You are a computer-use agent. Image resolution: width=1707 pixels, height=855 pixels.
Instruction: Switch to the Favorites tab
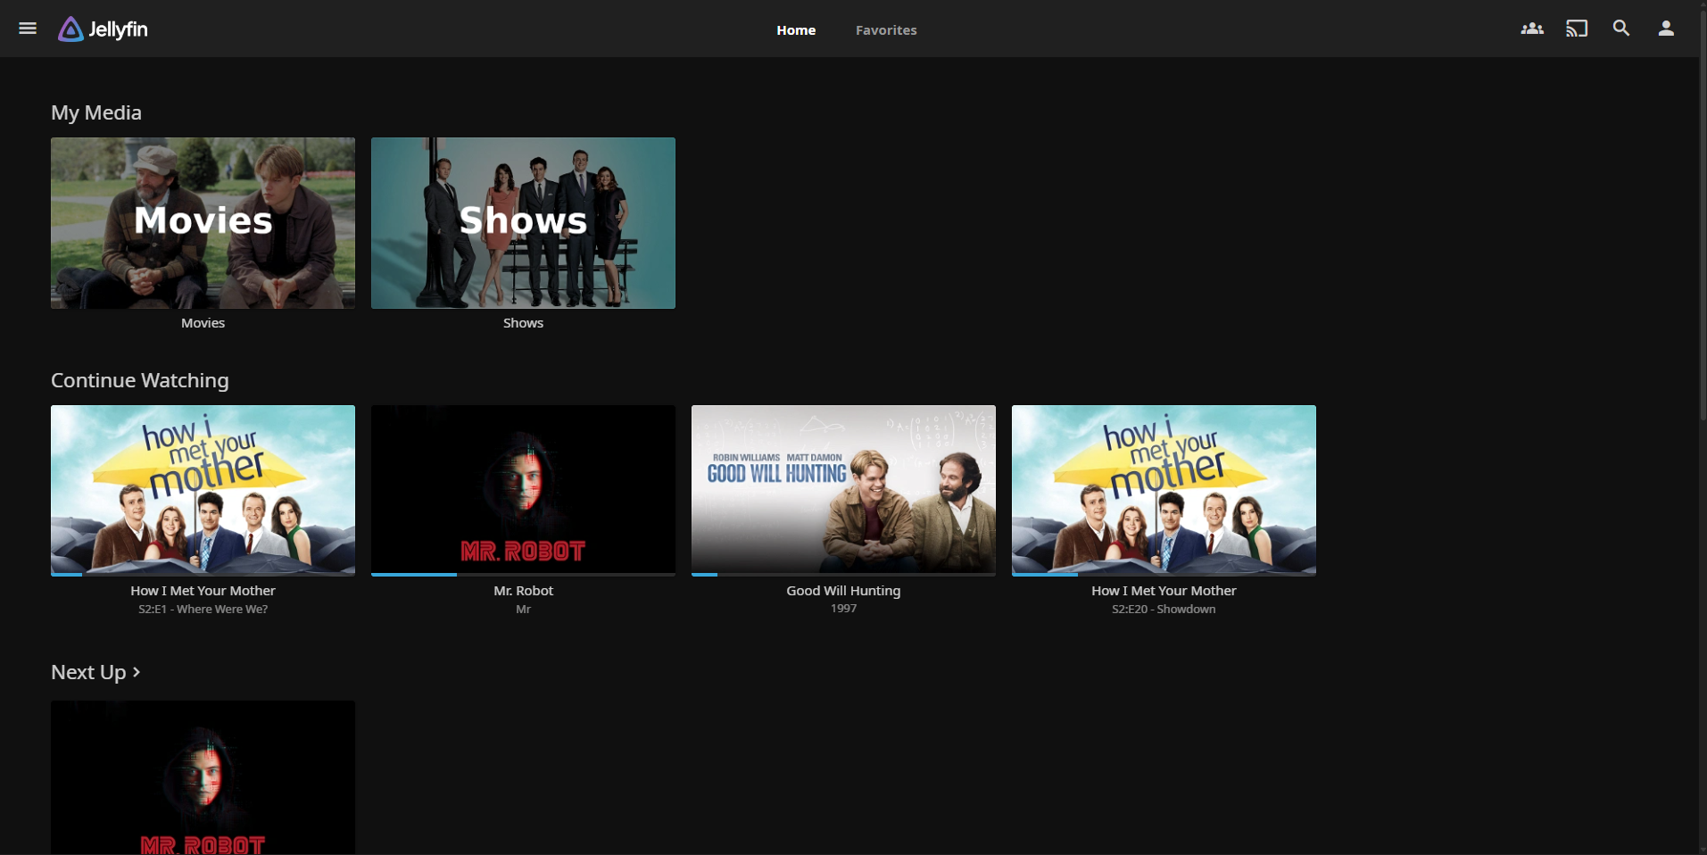(885, 30)
